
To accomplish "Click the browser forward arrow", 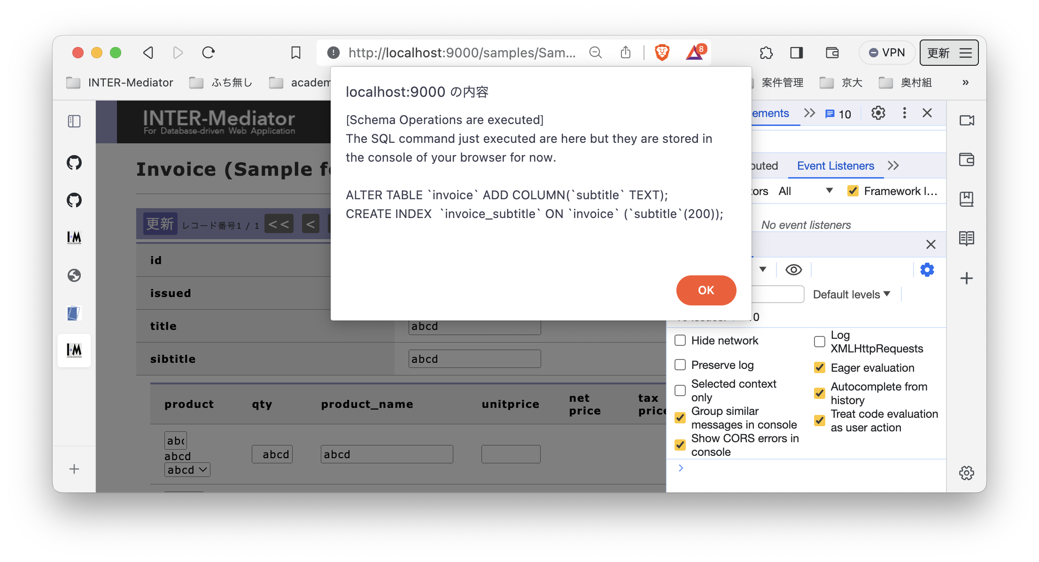I will pos(178,53).
